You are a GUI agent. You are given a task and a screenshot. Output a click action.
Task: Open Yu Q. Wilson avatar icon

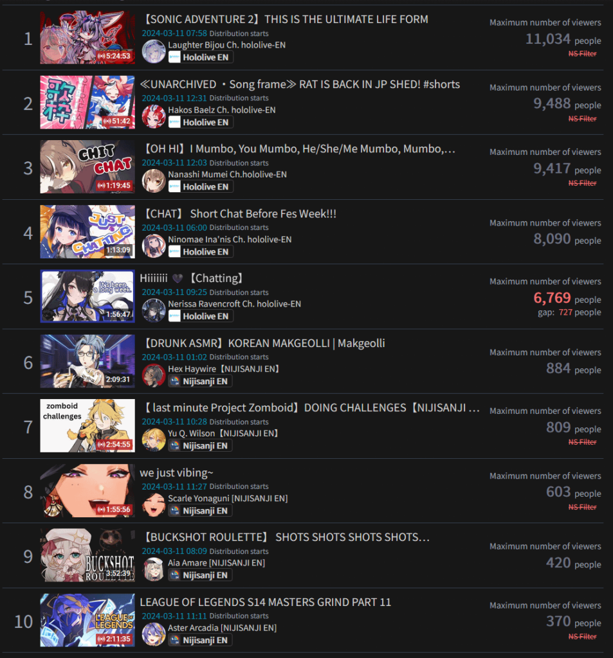153,440
